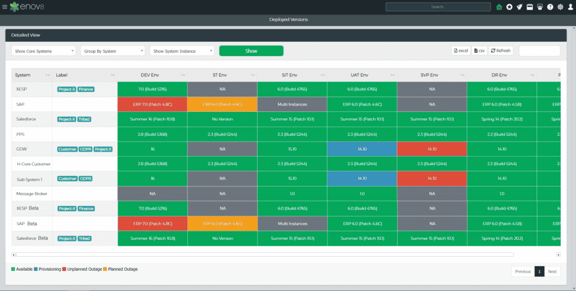This screenshot has height=291, width=576.
Task: Focus the top Search field
Action: (x=438, y=7)
